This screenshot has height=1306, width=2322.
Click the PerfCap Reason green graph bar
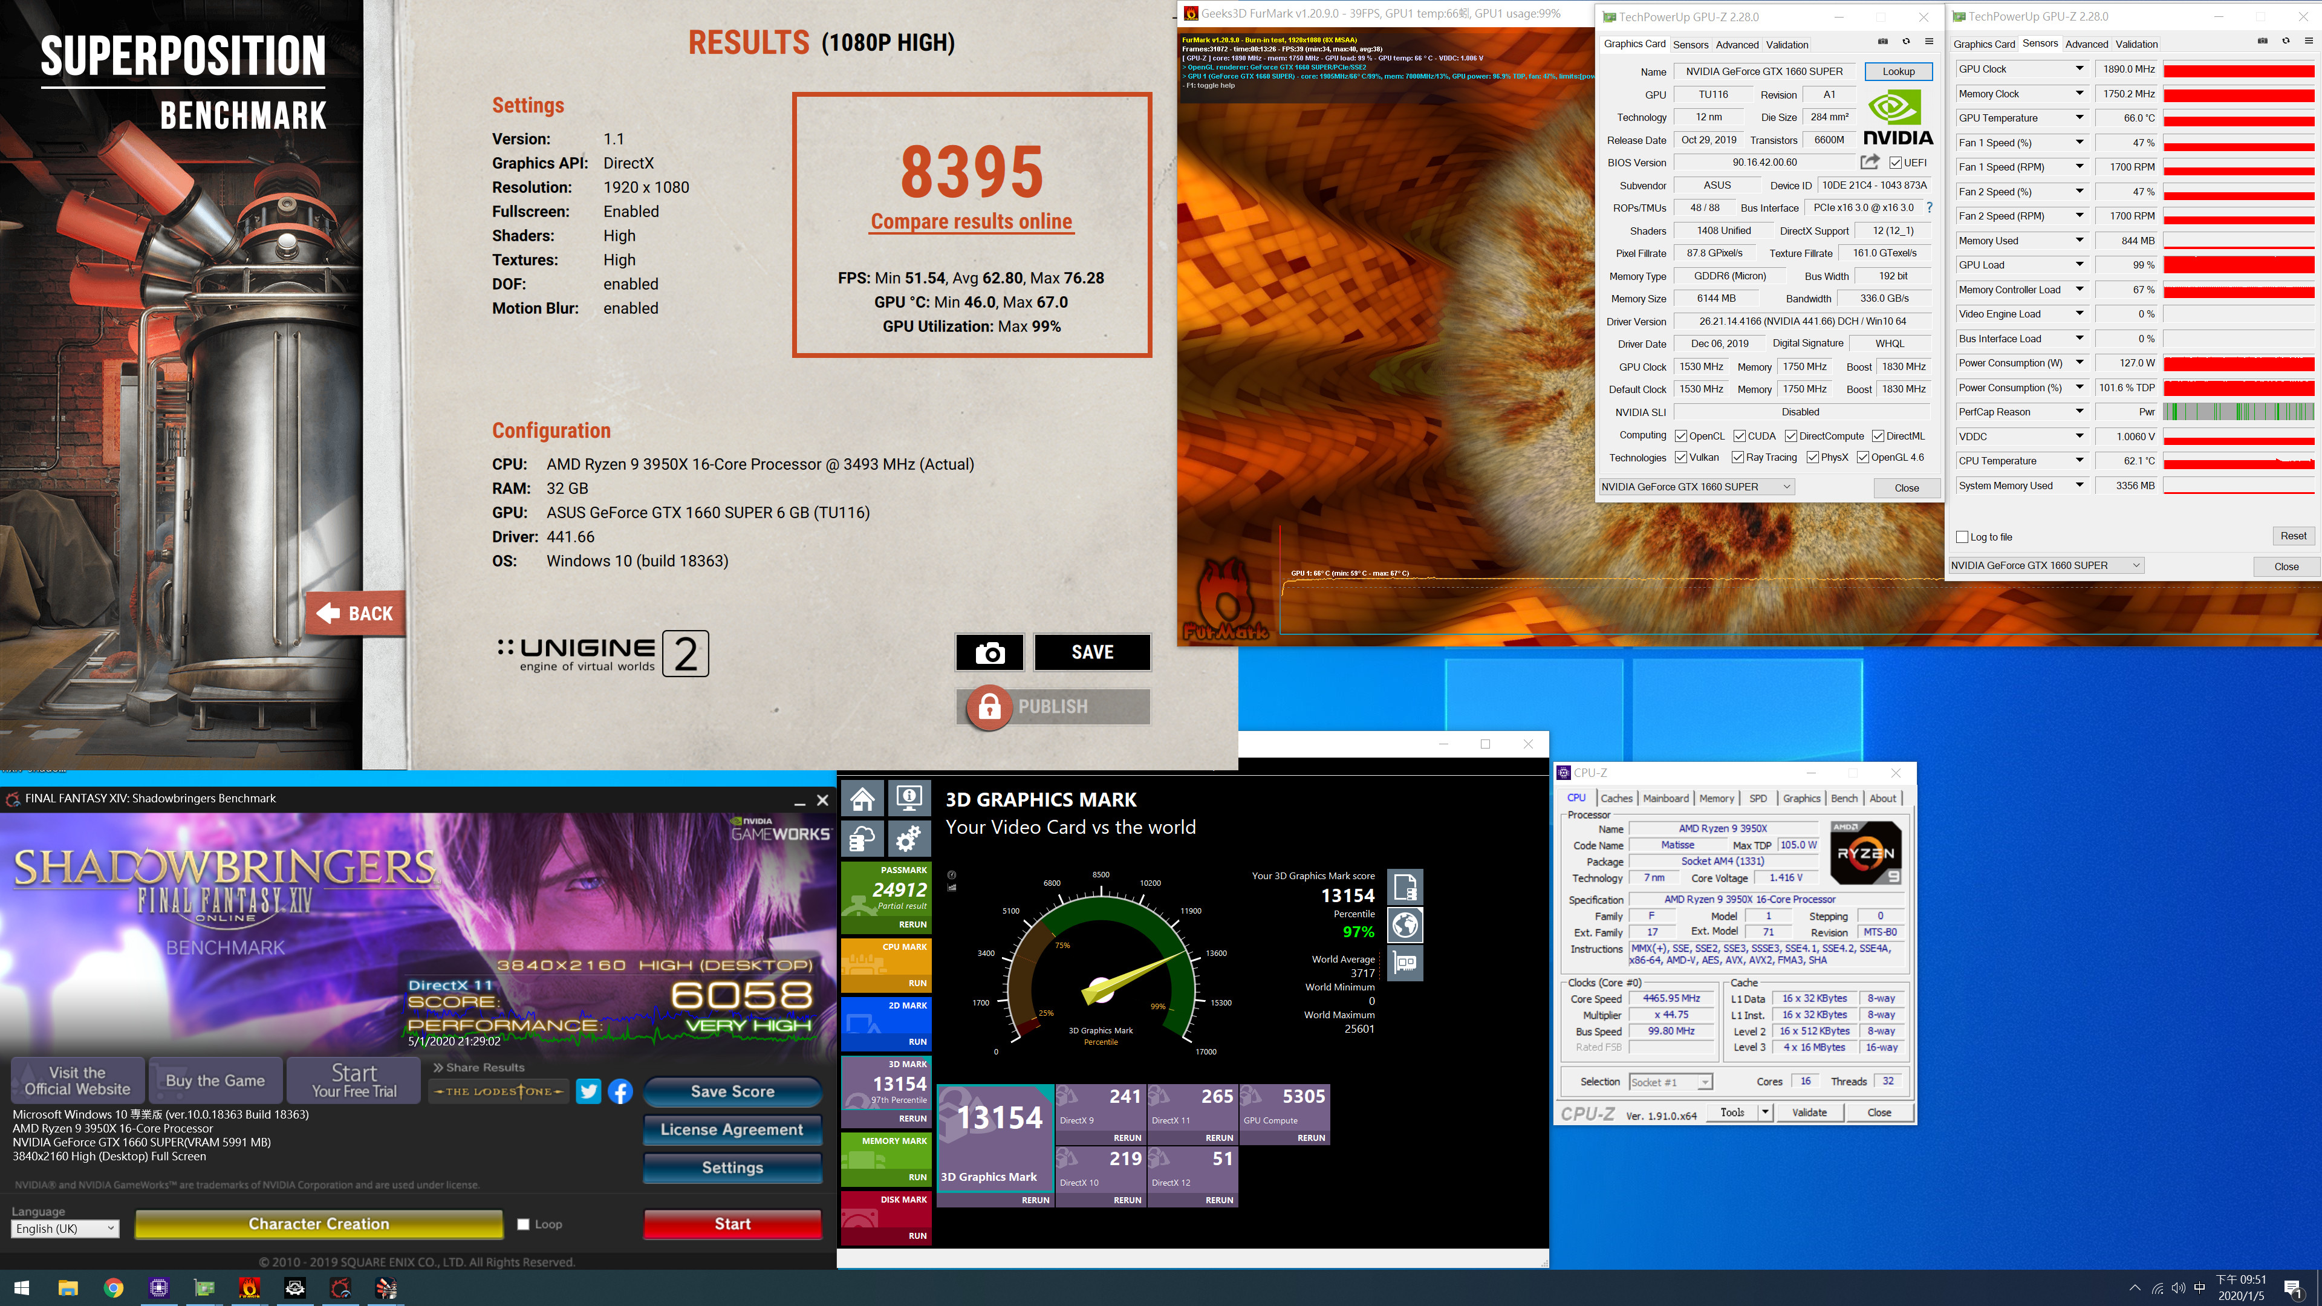tap(2239, 412)
